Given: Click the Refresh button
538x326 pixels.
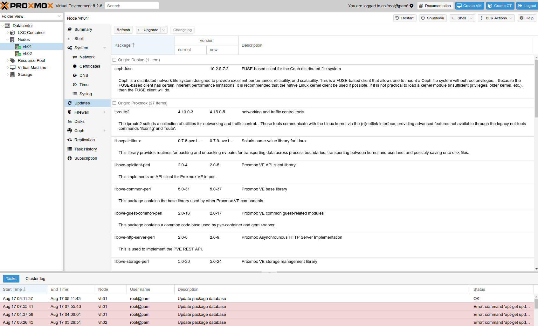Looking at the screenshot, I should pyautogui.click(x=123, y=30).
